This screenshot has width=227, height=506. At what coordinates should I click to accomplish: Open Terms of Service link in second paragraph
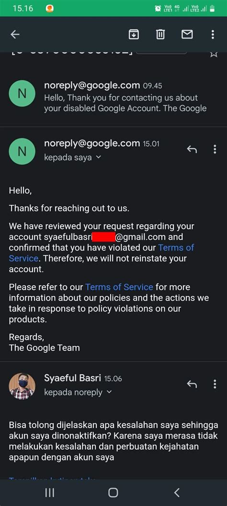point(119,287)
